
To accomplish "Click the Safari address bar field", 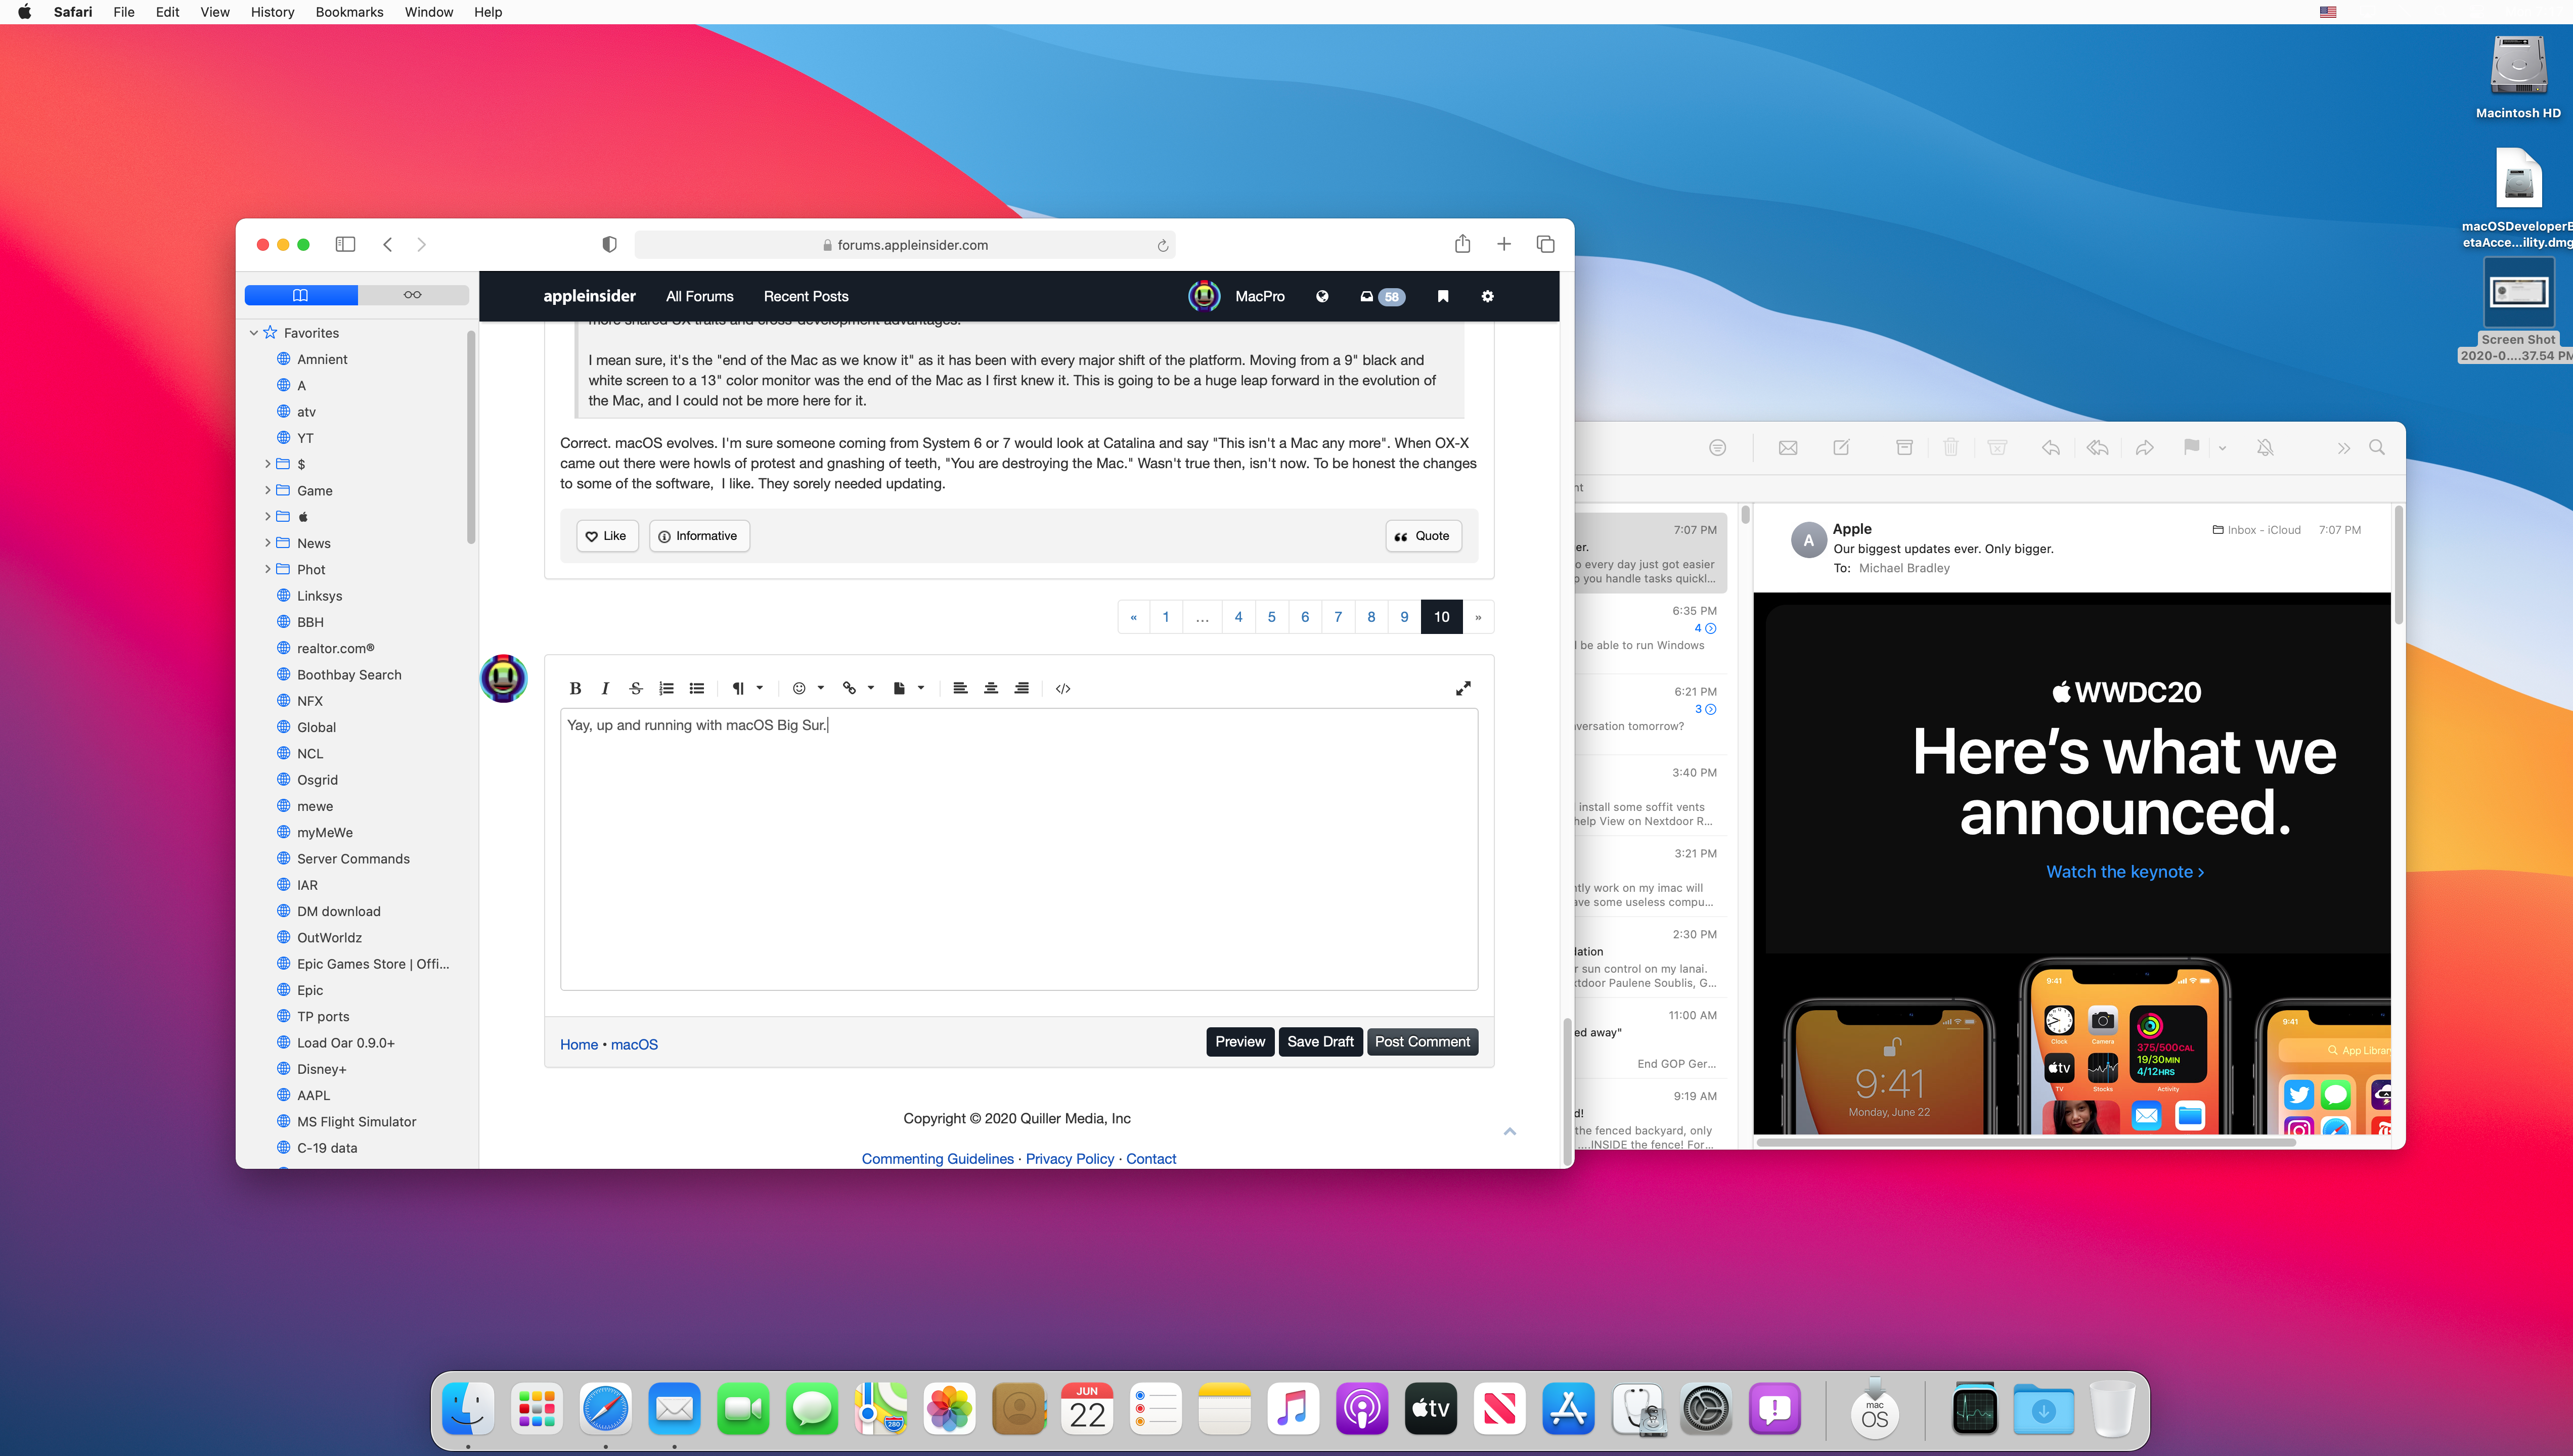I will tap(905, 245).
